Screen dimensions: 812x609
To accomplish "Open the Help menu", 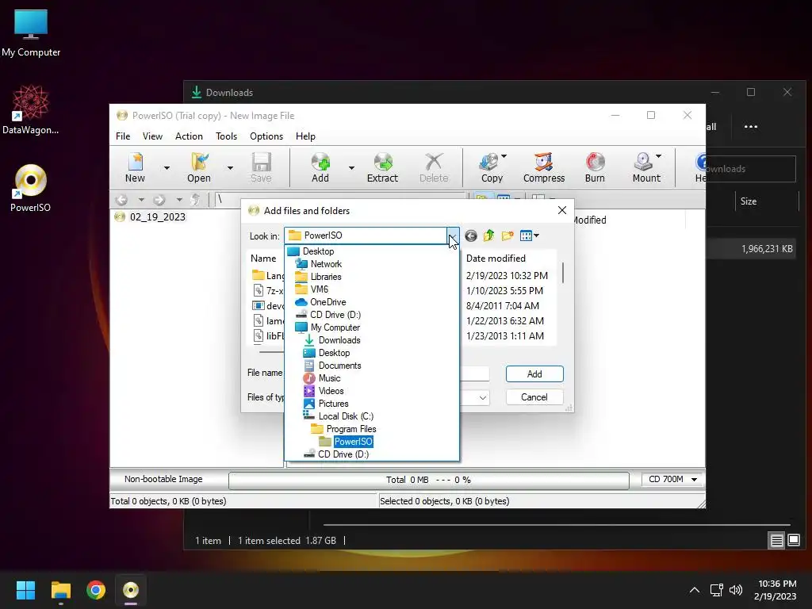I will 305,136.
